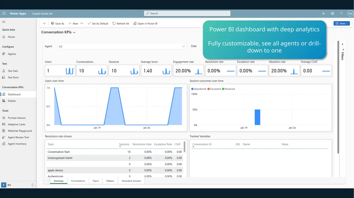The image size is (354, 198).
Task: Toggle the Abandoned legend swatch
Action: pos(192,89)
